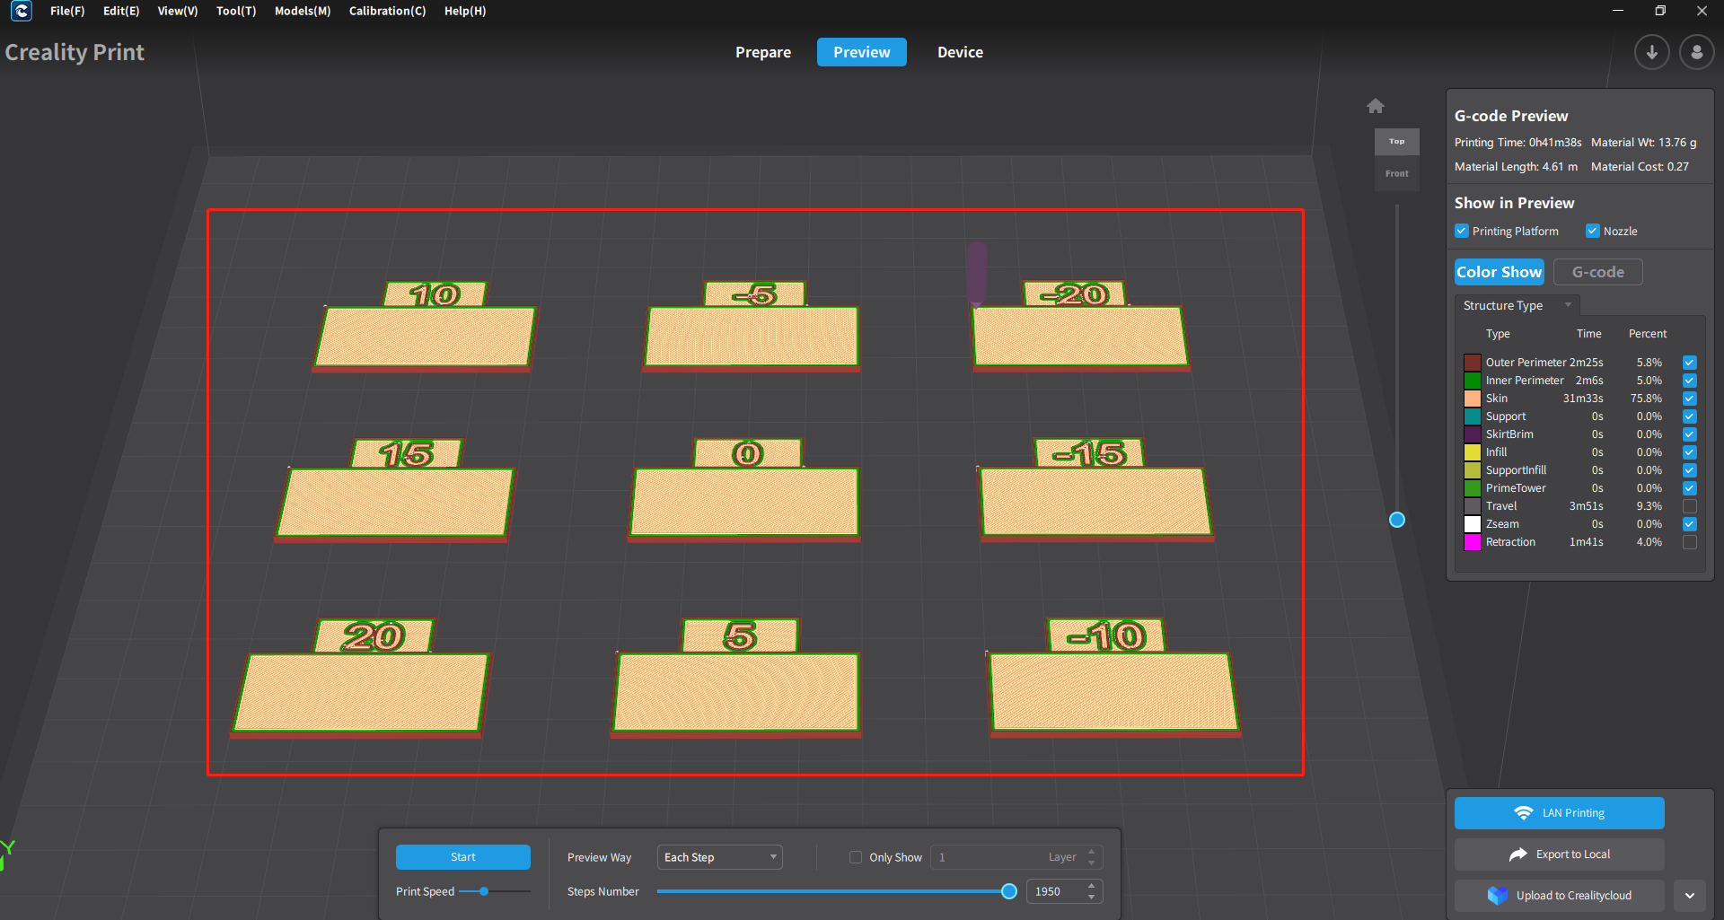Screen dimensions: 1724x920
Task: Open the user account icon
Action: pyautogui.click(x=1696, y=52)
